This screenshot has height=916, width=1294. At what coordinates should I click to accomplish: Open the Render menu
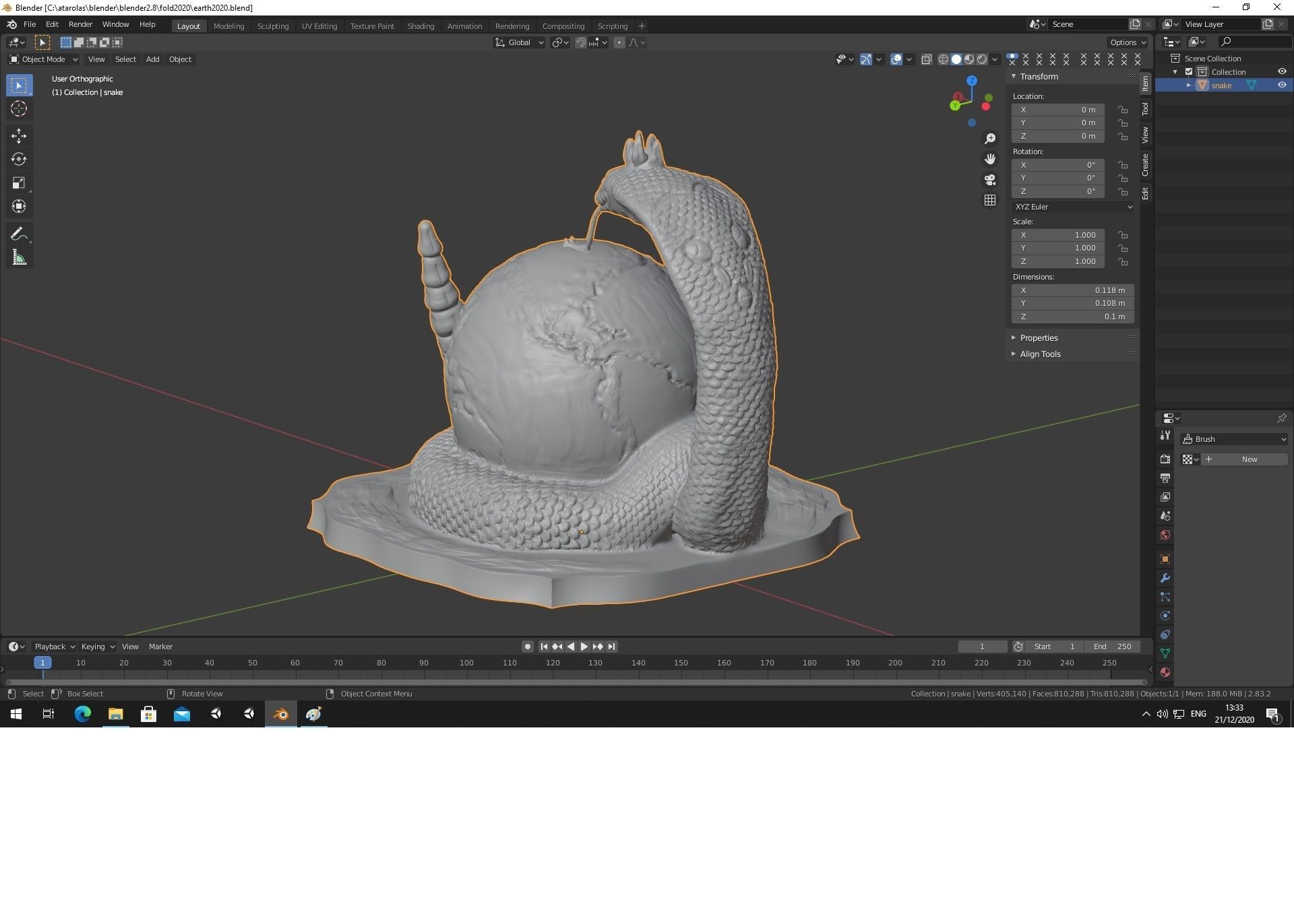[x=80, y=24]
